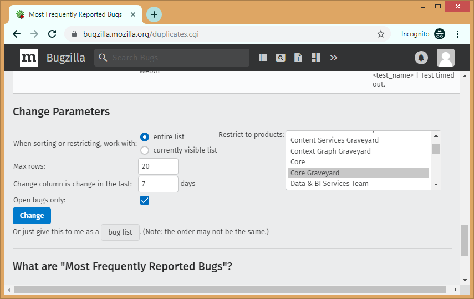Image resolution: width=474 pixels, height=299 pixels.
Task: Click the search magnifier icon
Action: [x=103, y=58]
